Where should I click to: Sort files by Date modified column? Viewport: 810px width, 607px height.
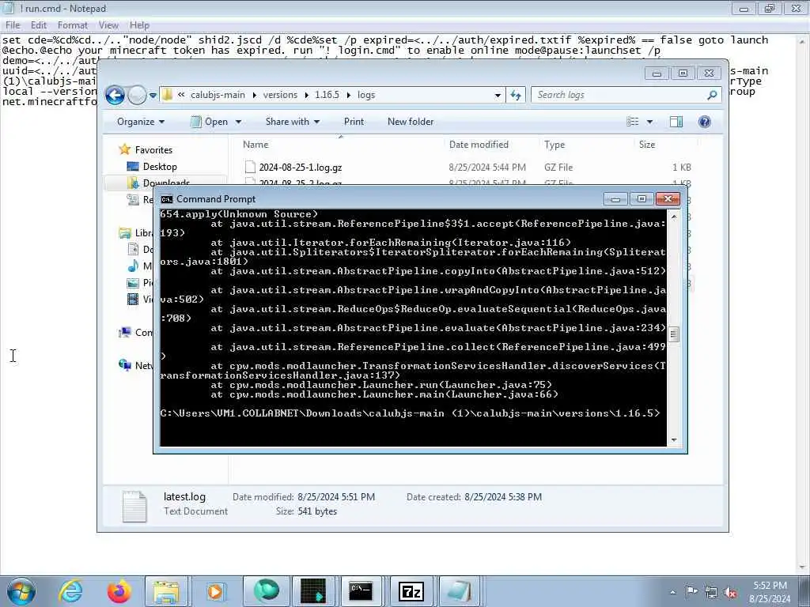click(x=479, y=145)
